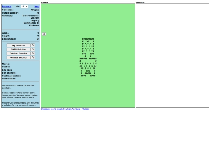Select the 'Pusher lines:' label
Screen dimensions: 209x157
(9, 79)
